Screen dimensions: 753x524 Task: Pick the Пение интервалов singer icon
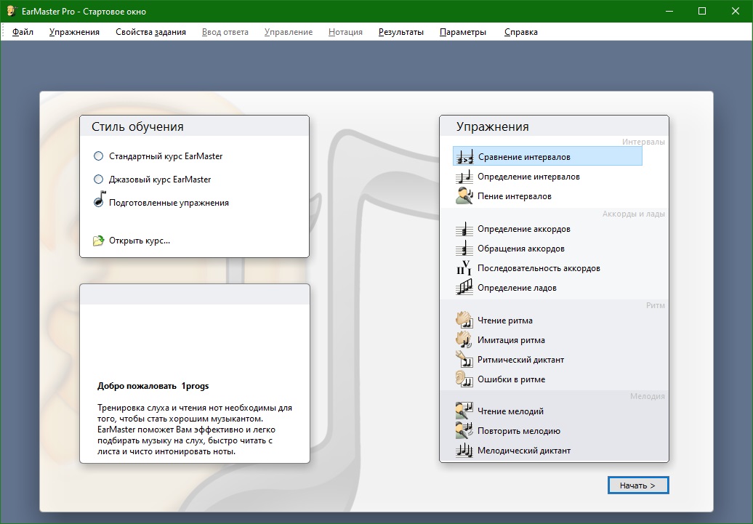point(464,196)
